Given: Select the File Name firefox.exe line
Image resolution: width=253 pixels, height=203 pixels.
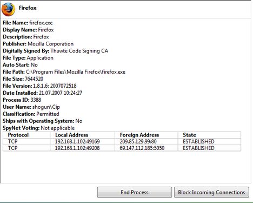Looking at the screenshot, I should click(28, 23).
